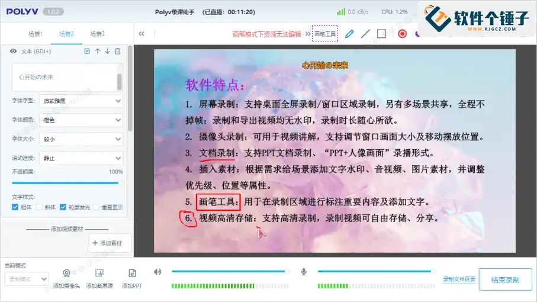
Task: Enable 垂直显示 vertical display checkbox
Action: click(x=96, y=207)
